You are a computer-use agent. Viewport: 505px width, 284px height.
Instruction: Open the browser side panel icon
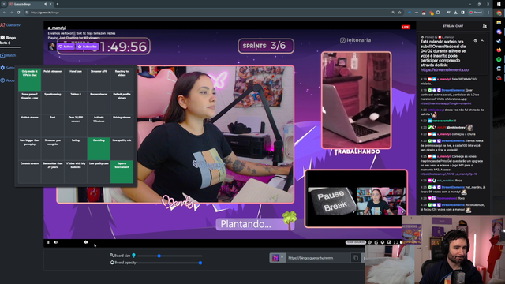pos(462,13)
